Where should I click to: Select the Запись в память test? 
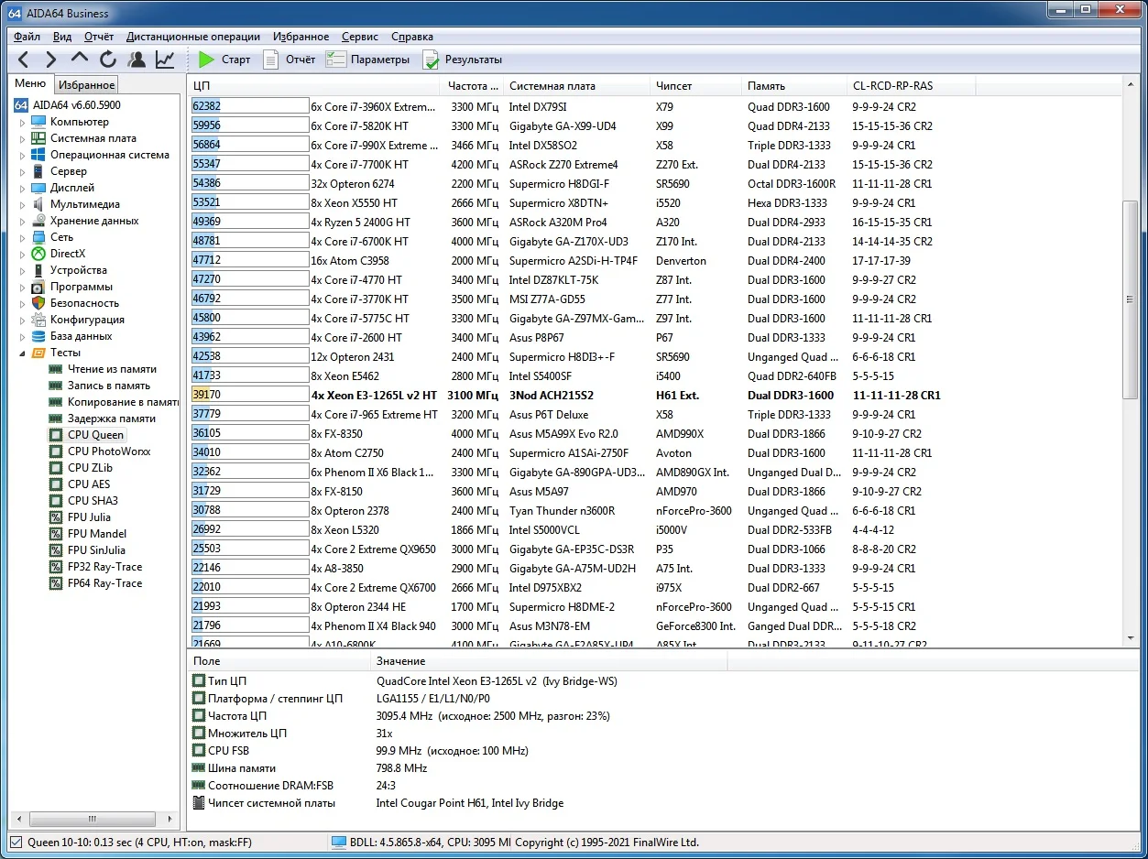click(109, 386)
